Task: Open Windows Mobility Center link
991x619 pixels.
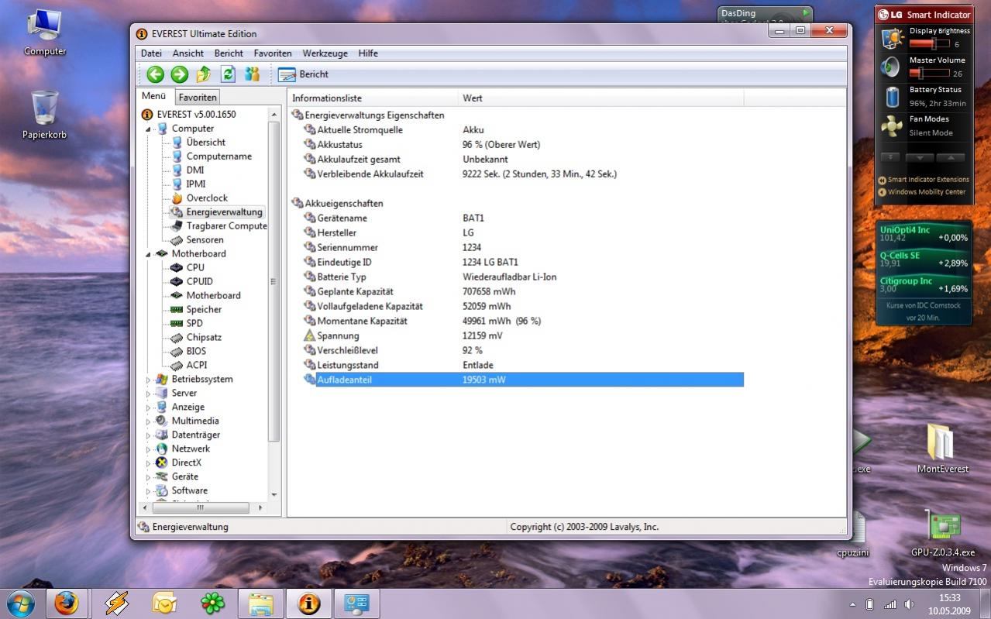Action: tap(923, 192)
